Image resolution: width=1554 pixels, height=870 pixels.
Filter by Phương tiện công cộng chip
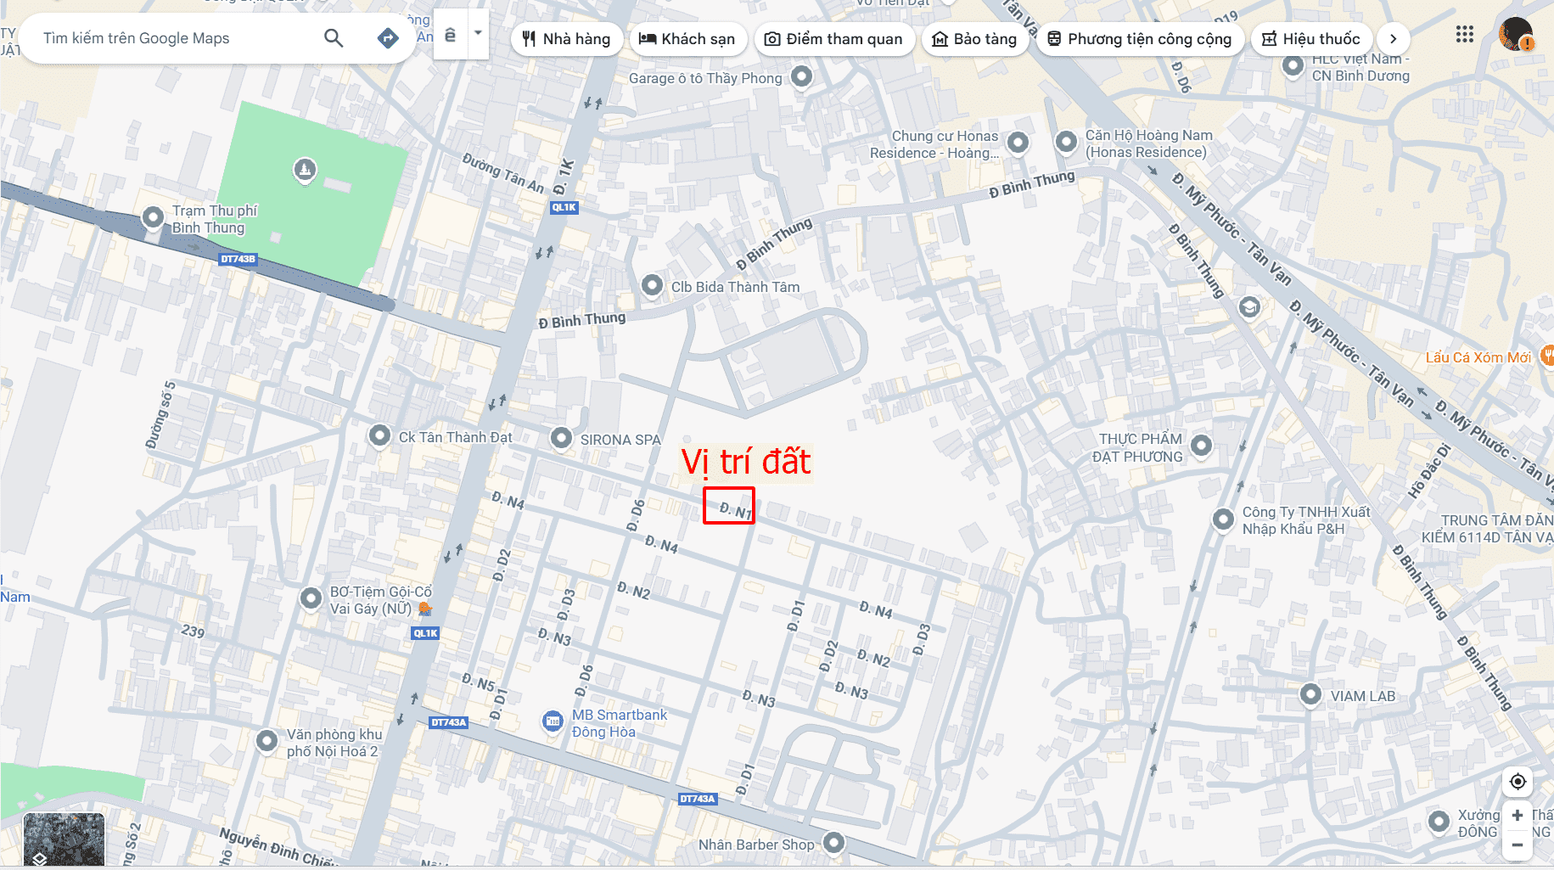1140,39
